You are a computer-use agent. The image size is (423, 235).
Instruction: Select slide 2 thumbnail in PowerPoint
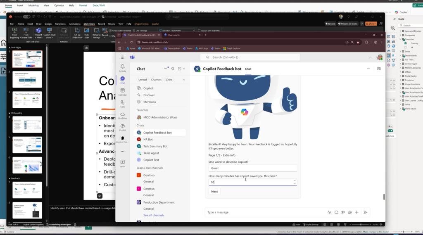coord(27,79)
